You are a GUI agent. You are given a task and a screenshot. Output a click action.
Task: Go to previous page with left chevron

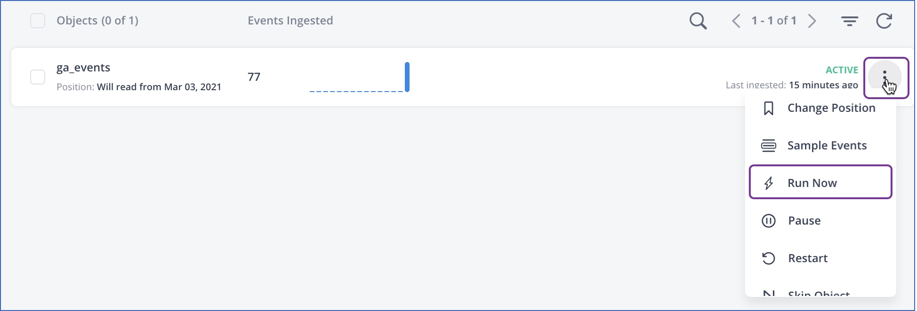pos(736,21)
